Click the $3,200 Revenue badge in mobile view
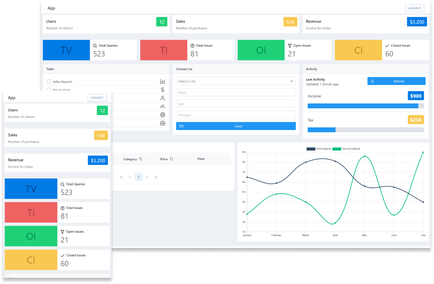This screenshot has height=284, width=434. [98, 160]
